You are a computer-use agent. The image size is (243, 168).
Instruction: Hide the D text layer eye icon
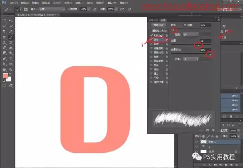tap(196, 147)
